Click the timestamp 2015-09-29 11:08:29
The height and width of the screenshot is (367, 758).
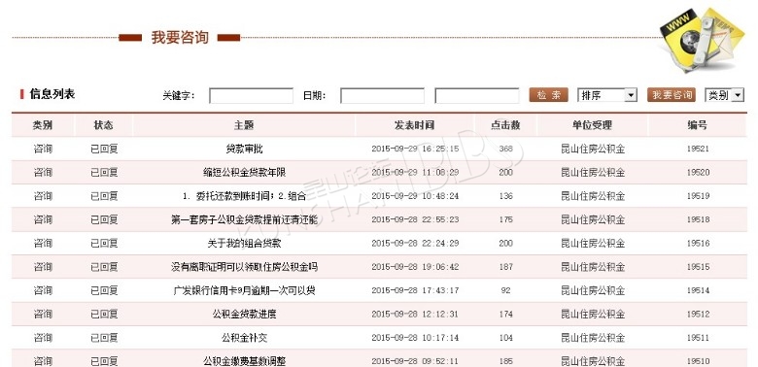click(415, 173)
